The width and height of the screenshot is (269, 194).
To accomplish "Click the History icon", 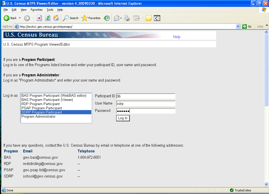I will click(x=107, y=18).
